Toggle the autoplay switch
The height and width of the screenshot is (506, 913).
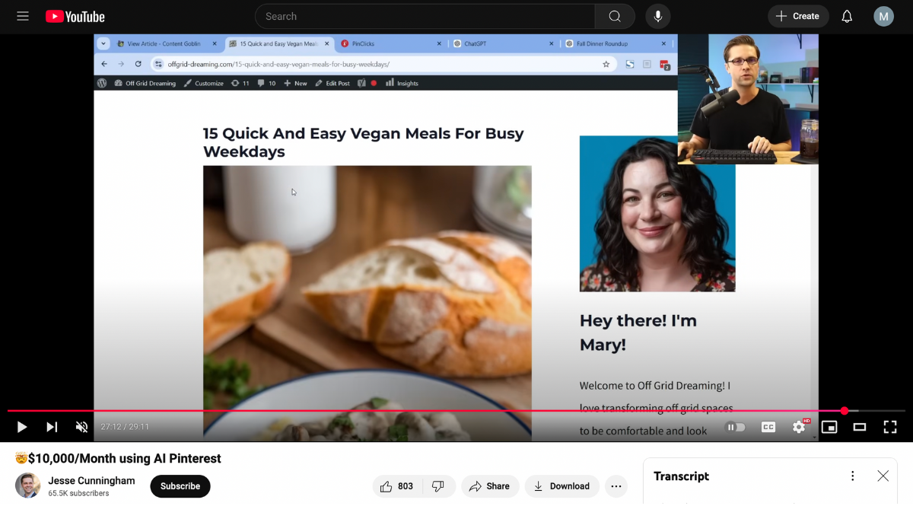coord(735,427)
